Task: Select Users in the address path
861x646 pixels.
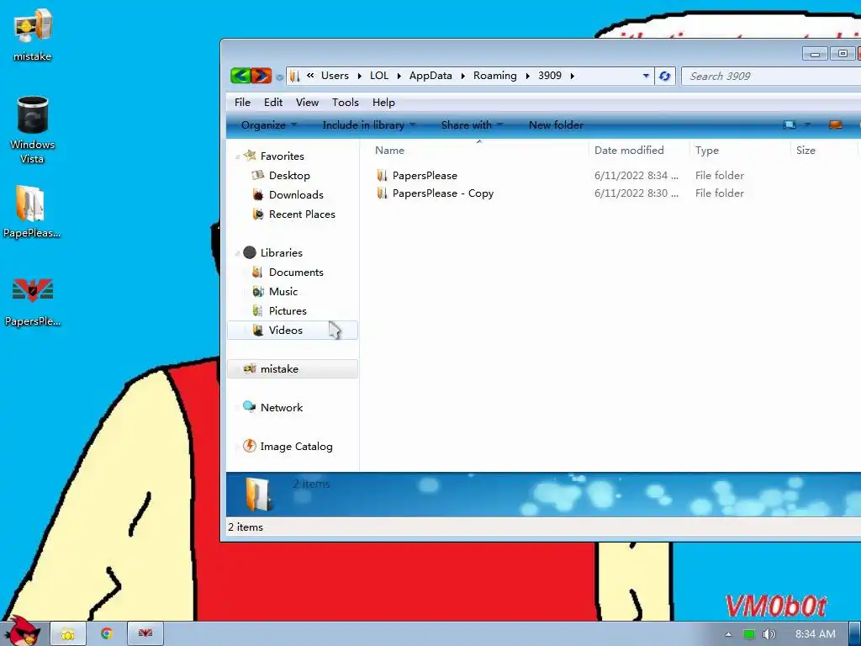Action: (335, 76)
